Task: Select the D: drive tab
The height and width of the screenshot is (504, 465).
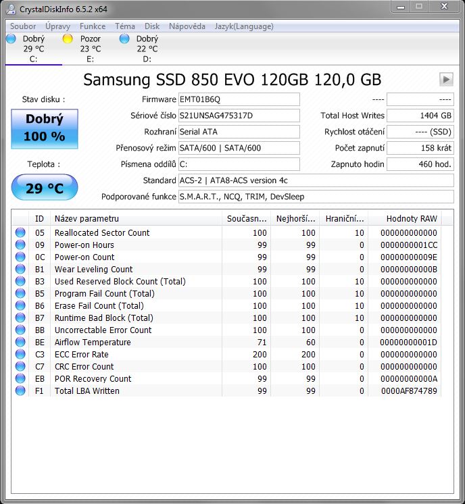Action: pyautogui.click(x=147, y=49)
